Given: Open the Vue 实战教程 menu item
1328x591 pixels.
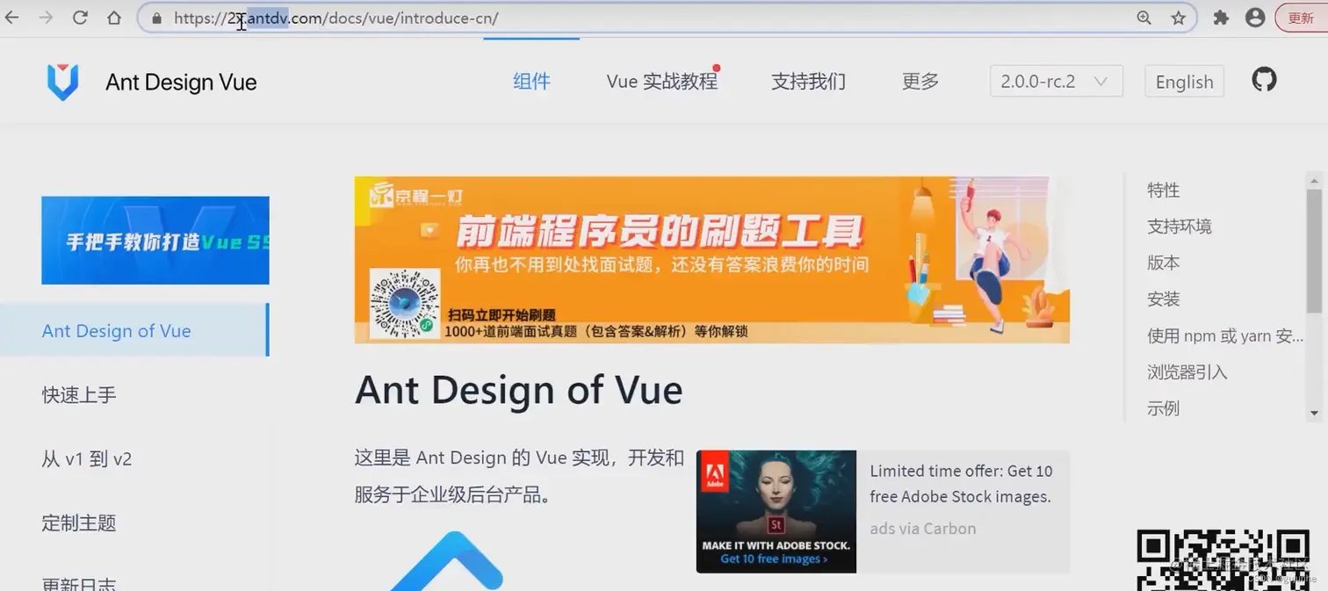Looking at the screenshot, I should click(x=662, y=82).
